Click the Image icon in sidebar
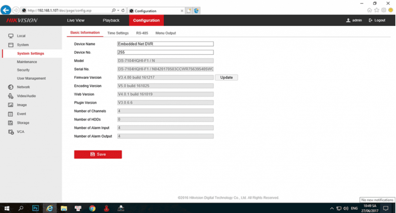Viewport: 396px width, 213px height. pos(11,105)
